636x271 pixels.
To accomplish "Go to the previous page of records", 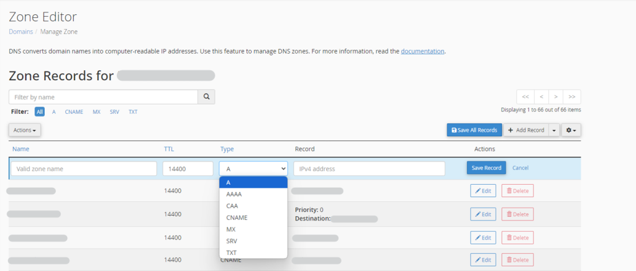I will [x=541, y=97].
